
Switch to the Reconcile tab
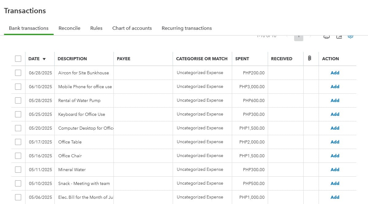69,28
